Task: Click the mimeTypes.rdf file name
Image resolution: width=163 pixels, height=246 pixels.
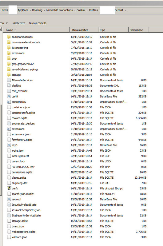Action: tap(20, 156)
